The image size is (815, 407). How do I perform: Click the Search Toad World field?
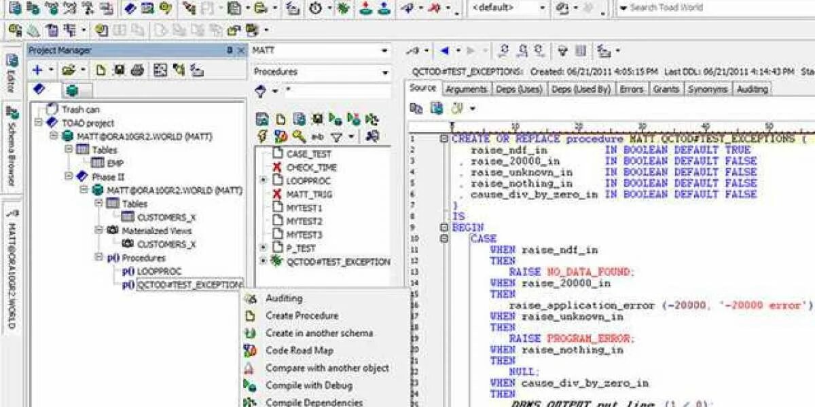click(717, 8)
